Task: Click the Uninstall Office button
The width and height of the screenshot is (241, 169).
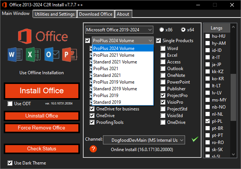Action: click(42, 116)
